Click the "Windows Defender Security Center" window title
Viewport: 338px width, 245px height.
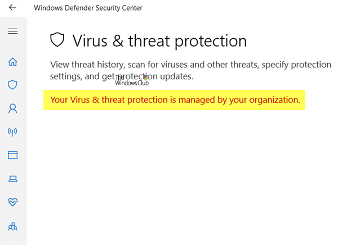click(88, 8)
